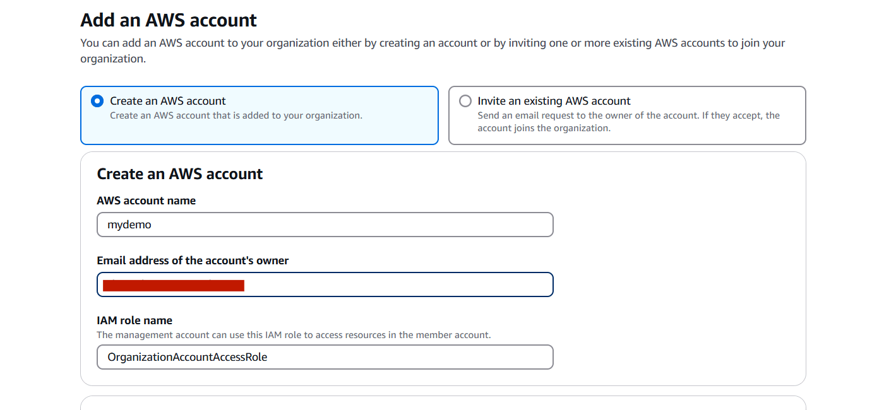884x410 pixels.
Task: Click the partially visible panel at the bottom
Action: (x=443, y=403)
